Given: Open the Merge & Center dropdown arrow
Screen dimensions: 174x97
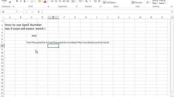Looking at the screenshot, I should (76, 1).
